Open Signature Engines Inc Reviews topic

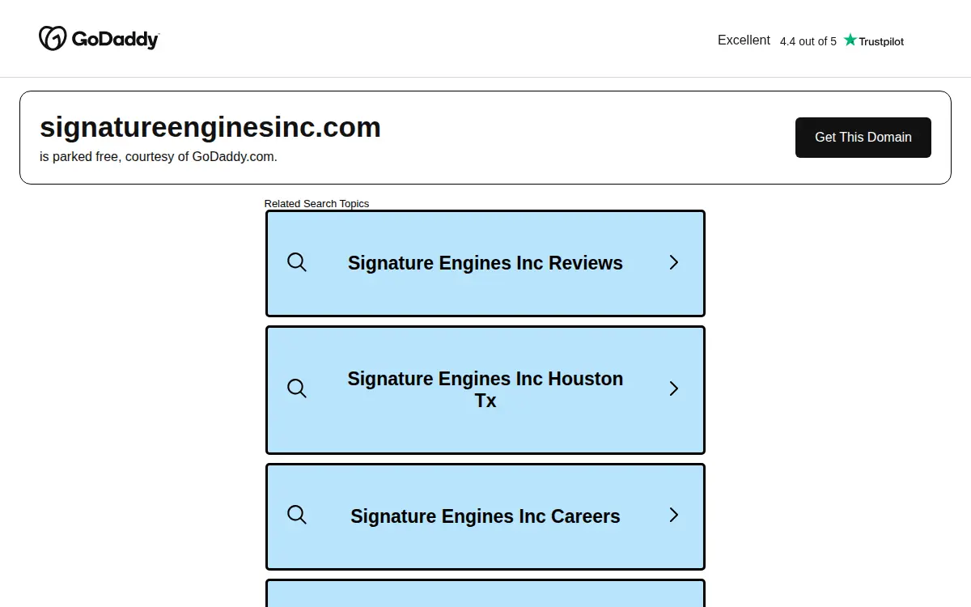(x=485, y=263)
